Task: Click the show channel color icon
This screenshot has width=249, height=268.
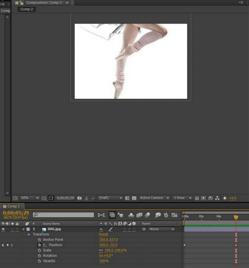Action: click(x=93, y=198)
